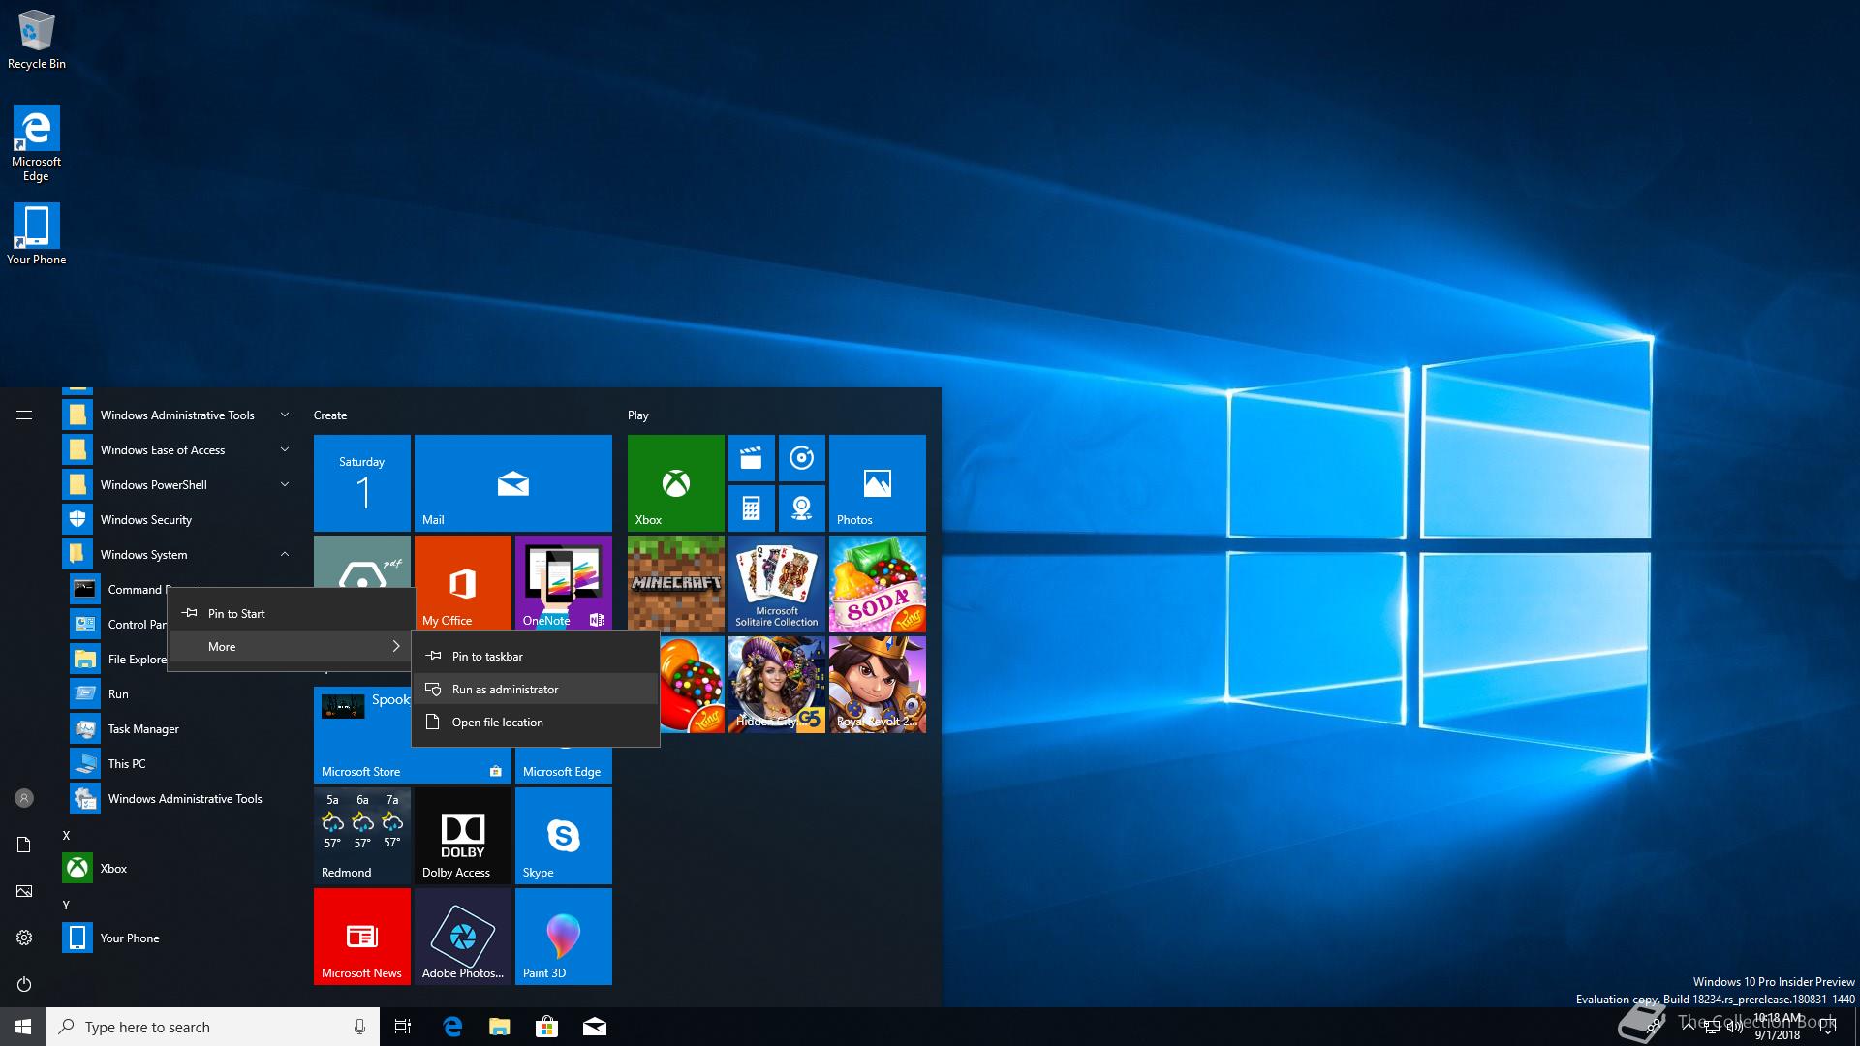Click the Power button in Start sidebar
1860x1046 pixels.
click(24, 984)
